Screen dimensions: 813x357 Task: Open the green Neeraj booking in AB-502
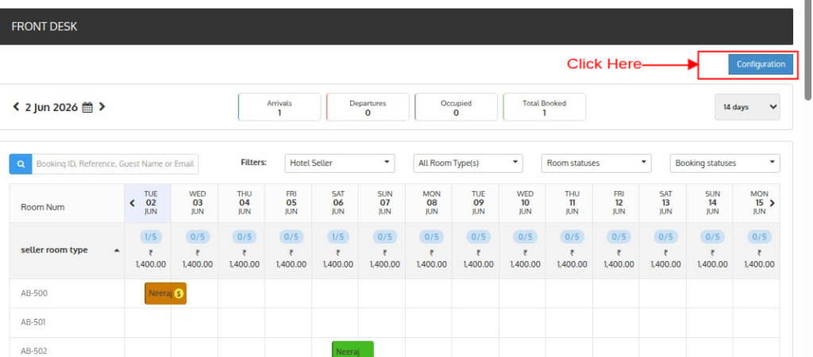click(353, 349)
